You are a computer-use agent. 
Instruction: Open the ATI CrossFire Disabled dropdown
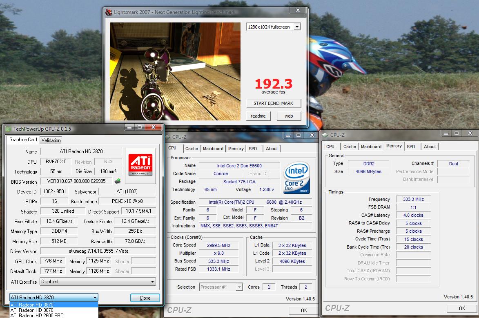point(98,282)
